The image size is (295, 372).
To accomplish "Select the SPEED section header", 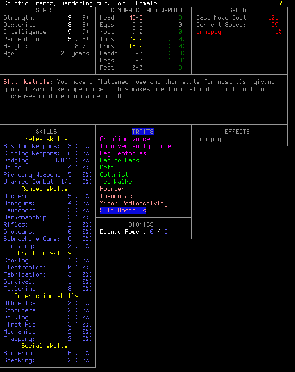I will [x=237, y=10].
